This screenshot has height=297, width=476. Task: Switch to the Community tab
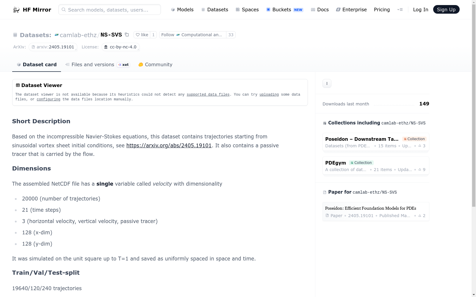coord(155,65)
